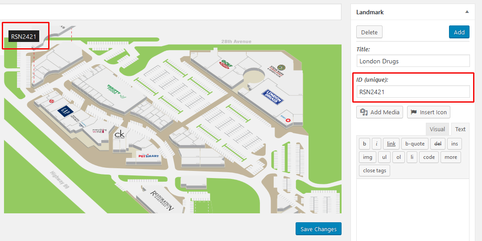Screen dimensions: 482x241
Task: Click the London Drugs logo on the map
Action: tap(272, 97)
